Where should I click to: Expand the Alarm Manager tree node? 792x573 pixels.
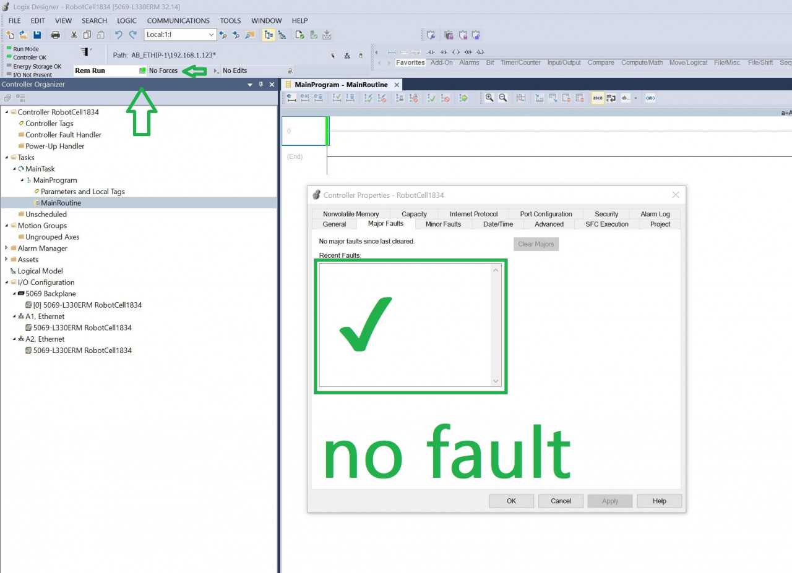[x=6, y=248]
